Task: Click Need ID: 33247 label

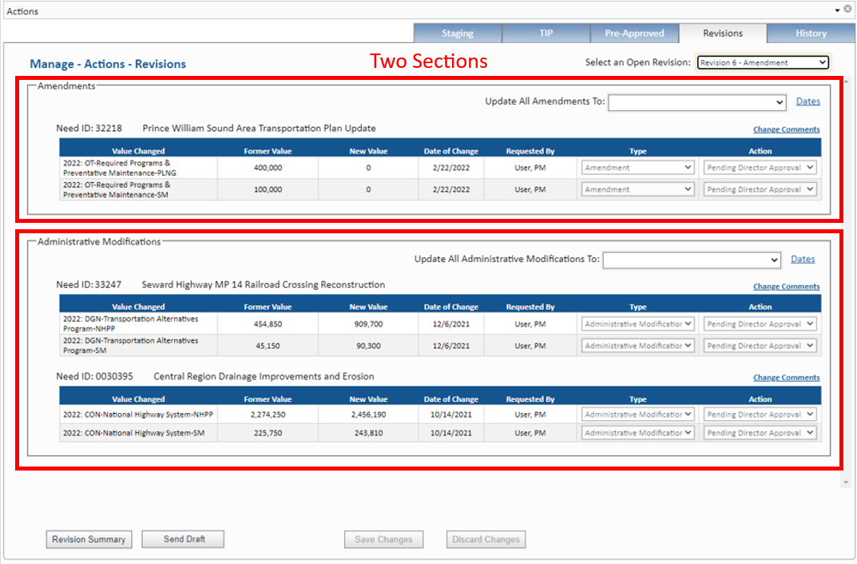Action: (x=89, y=284)
